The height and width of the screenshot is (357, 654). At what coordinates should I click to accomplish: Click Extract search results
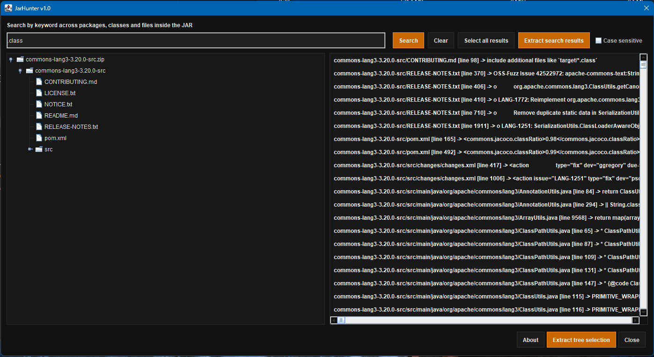click(x=554, y=40)
